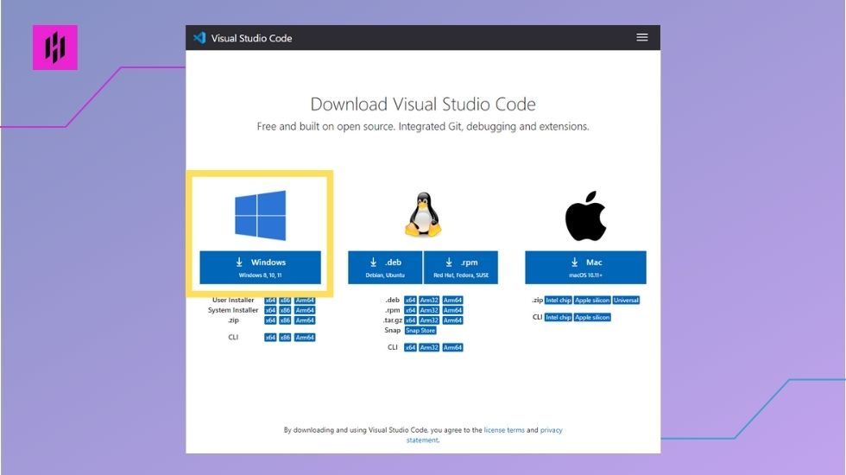Open the hamburger navigation menu
846x475 pixels.
(x=641, y=37)
